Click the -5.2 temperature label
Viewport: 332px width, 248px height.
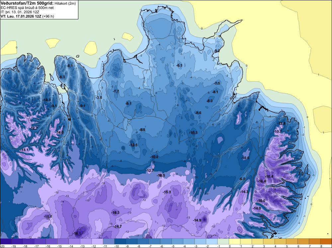(x=216, y=51)
